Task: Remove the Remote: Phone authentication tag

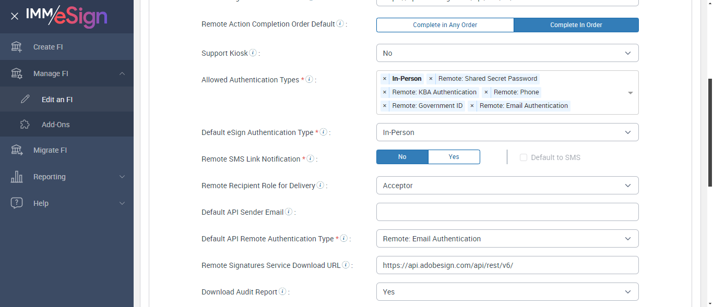Action: point(486,92)
